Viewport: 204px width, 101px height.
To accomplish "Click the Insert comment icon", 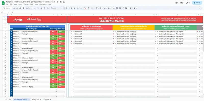I will 117,8.
